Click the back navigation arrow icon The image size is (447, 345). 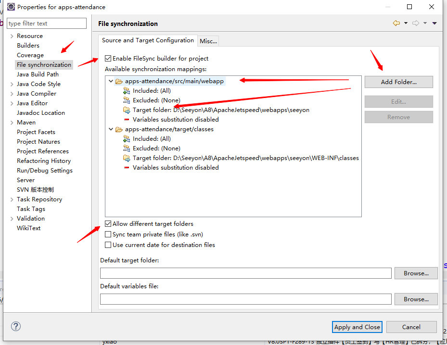tap(396, 23)
